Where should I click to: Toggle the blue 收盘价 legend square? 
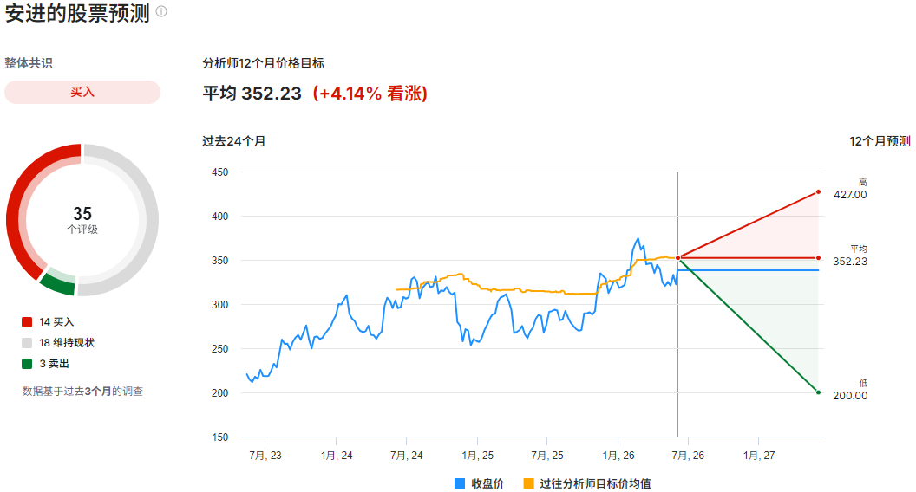460,483
